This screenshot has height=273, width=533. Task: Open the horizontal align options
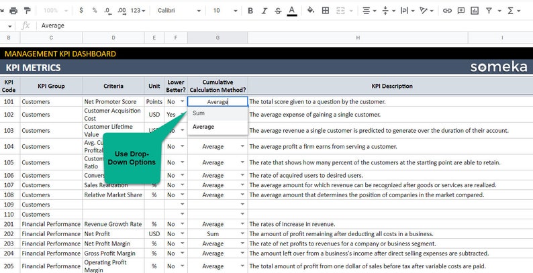click(369, 11)
